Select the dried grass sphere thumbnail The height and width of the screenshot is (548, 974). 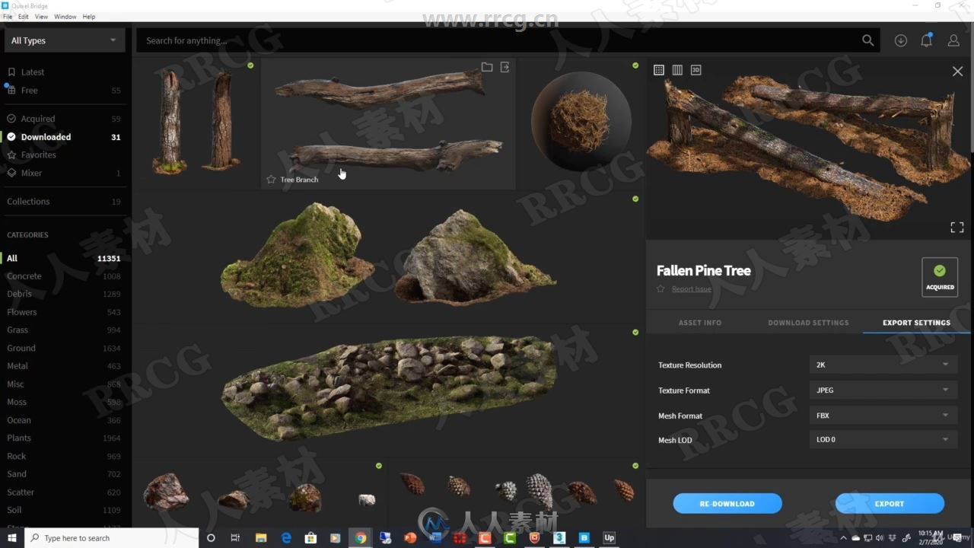pos(581,123)
